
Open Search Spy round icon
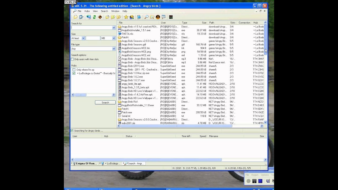click(158, 17)
